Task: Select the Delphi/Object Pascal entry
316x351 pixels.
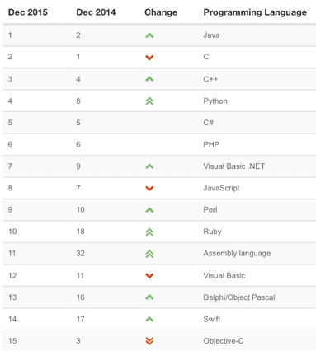Action: click(239, 297)
